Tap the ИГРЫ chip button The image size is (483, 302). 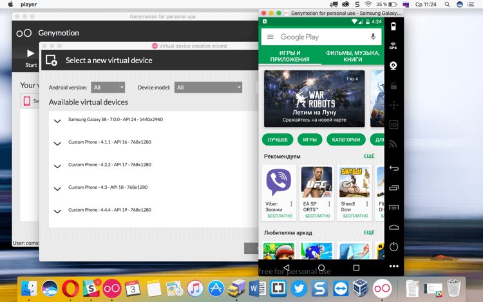310,140
